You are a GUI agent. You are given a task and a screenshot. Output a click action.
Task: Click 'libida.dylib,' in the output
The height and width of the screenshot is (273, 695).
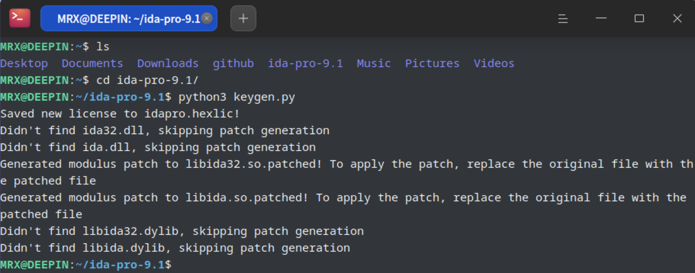[x=127, y=248]
